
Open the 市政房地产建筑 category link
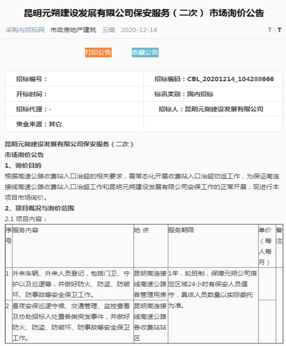click(x=73, y=30)
